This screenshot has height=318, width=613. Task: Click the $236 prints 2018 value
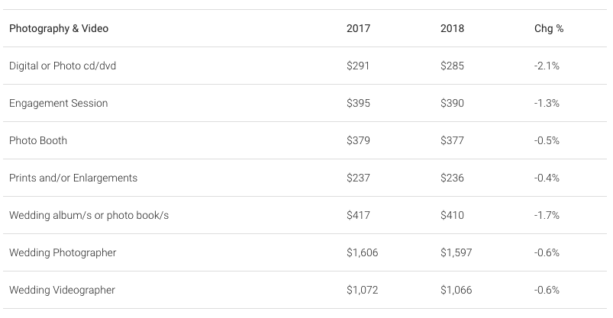(x=452, y=178)
